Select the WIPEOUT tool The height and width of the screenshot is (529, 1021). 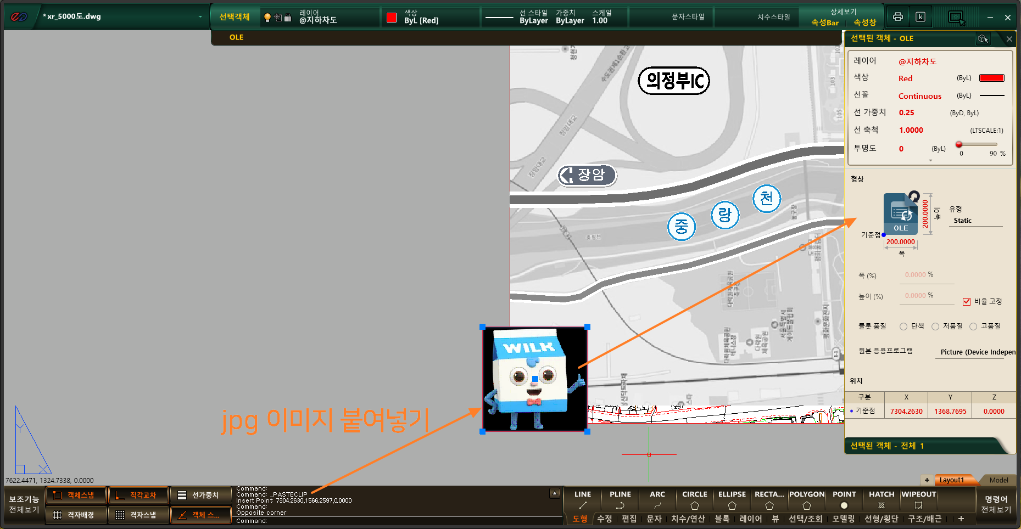pos(919,500)
